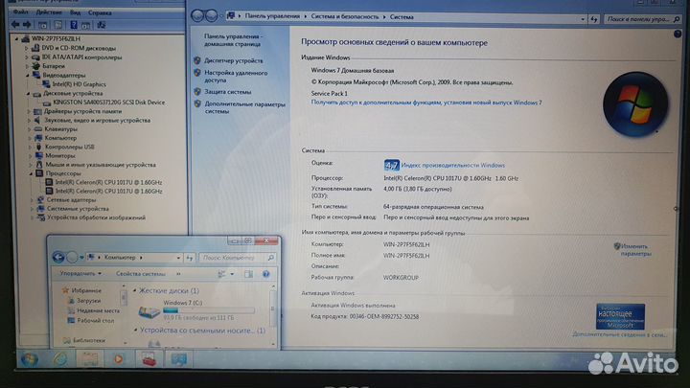Select Клавиатуры tree item
Viewport: 690px width, 388px height.
click(60, 129)
